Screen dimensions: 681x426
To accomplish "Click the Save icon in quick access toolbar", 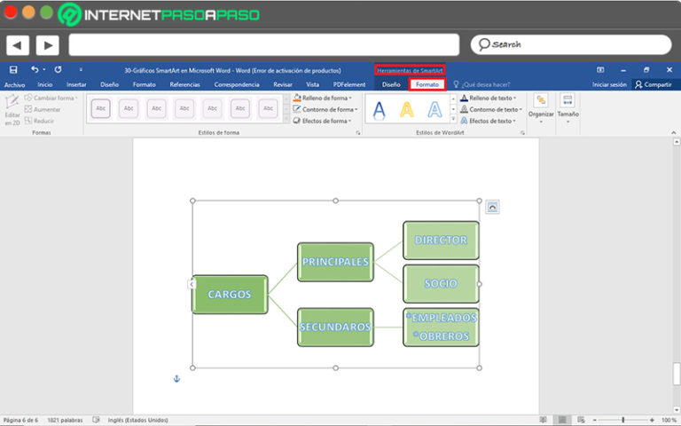I will pos(13,69).
